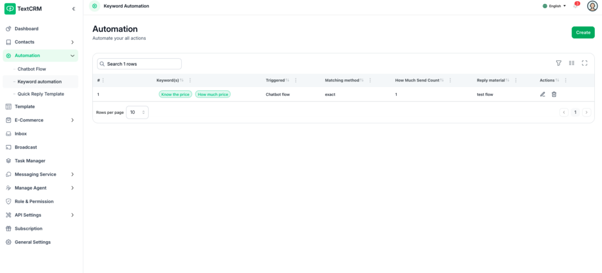Collapse the sidebar with double chevron icon
The height and width of the screenshot is (273, 602).
click(x=73, y=9)
